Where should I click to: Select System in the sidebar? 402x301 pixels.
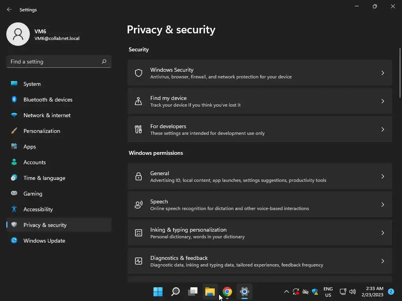click(59, 84)
